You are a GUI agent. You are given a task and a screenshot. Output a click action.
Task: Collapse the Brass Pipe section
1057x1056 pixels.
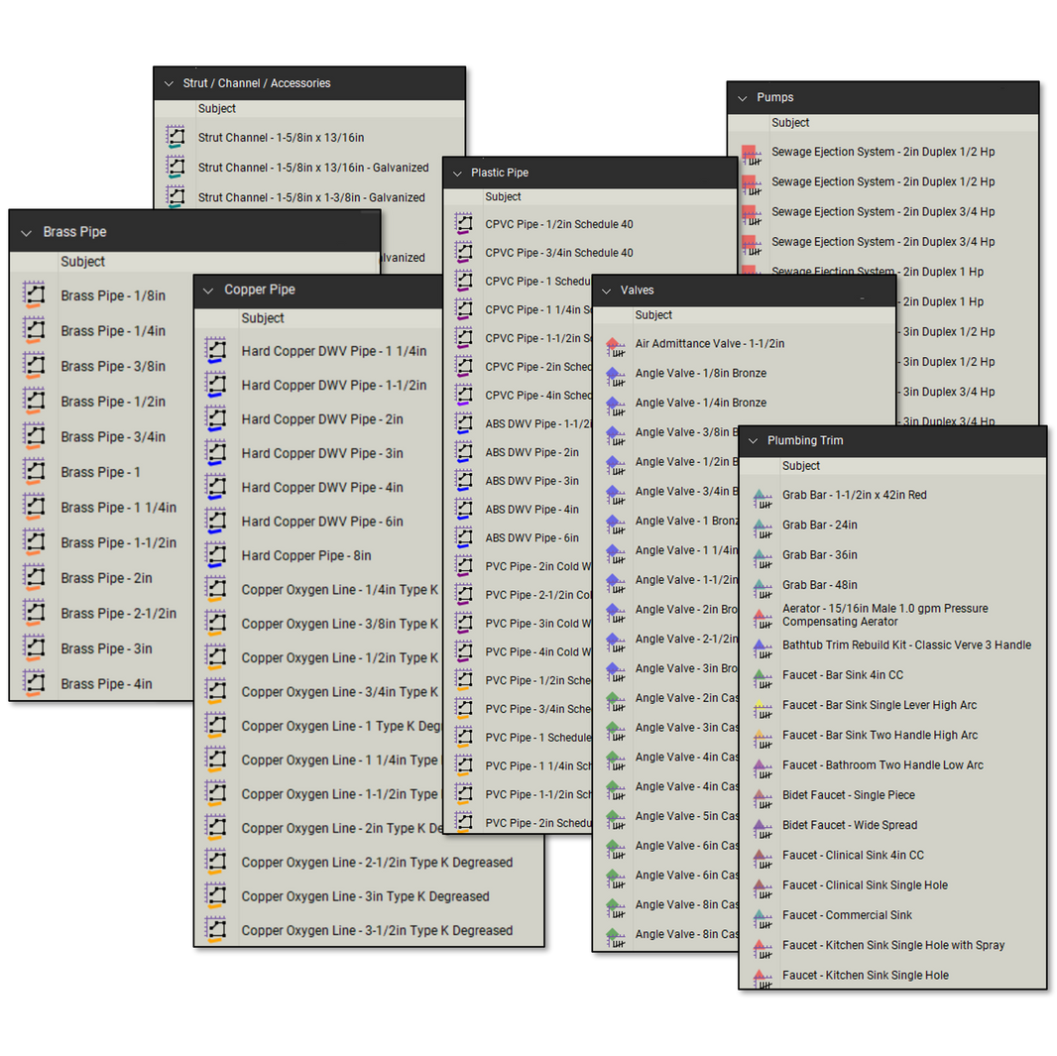click(25, 231)
